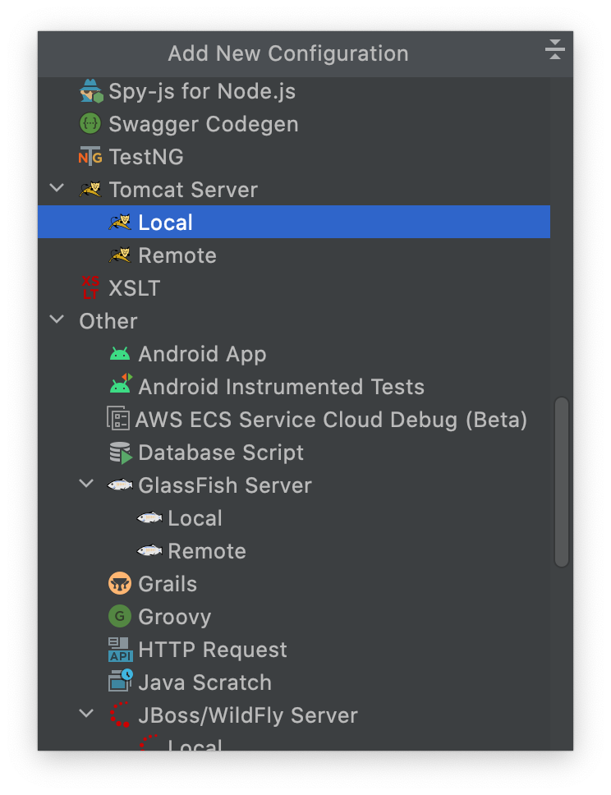Click the green Groovy G icon

click(120, 617)
